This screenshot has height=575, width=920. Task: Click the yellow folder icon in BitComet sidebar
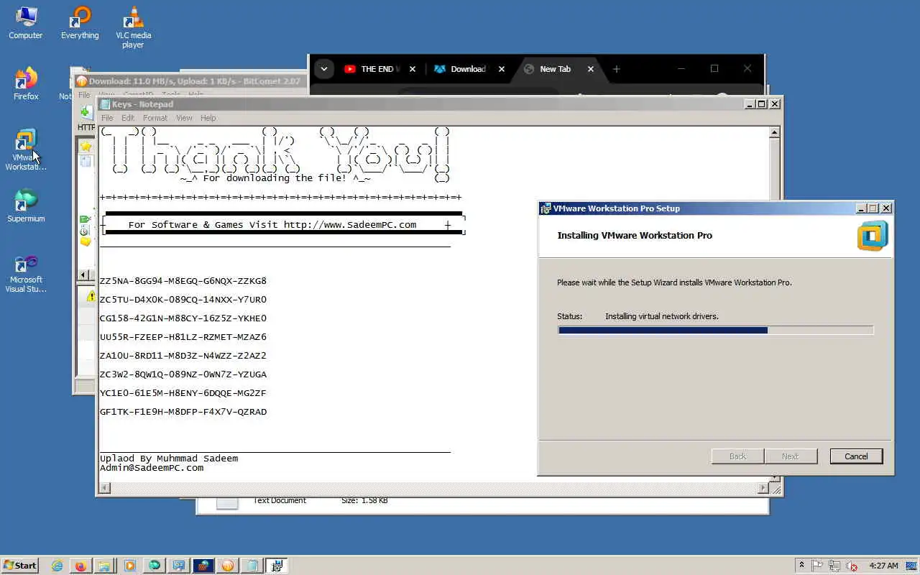pyautogui.click(x=86, y=242)
